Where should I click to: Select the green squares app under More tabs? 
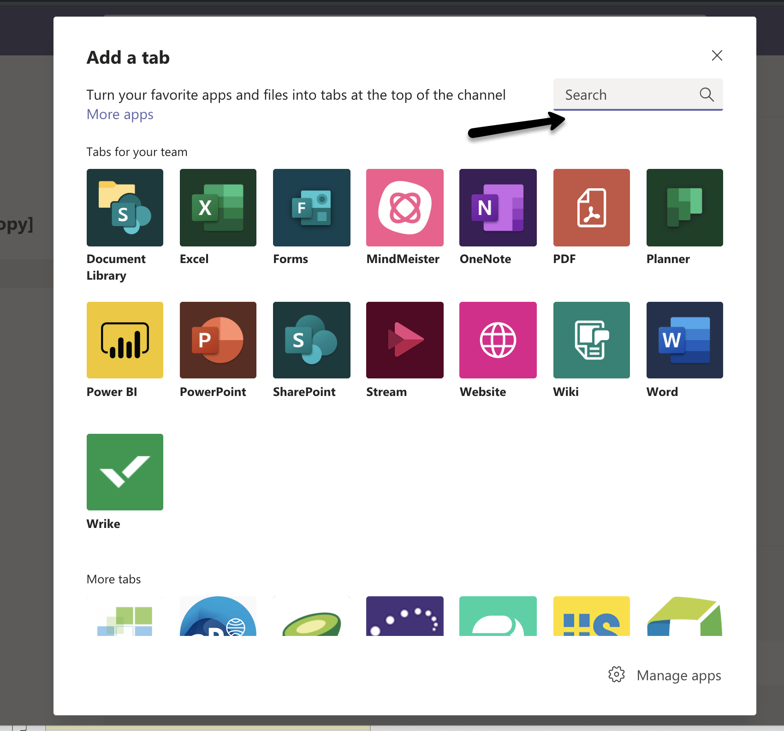[125, 616]
